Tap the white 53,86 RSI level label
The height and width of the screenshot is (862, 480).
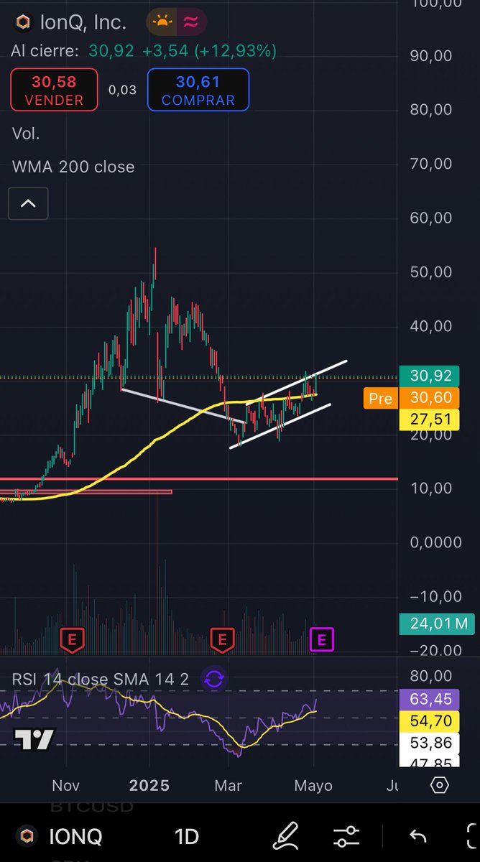click(x=430, y=743)
